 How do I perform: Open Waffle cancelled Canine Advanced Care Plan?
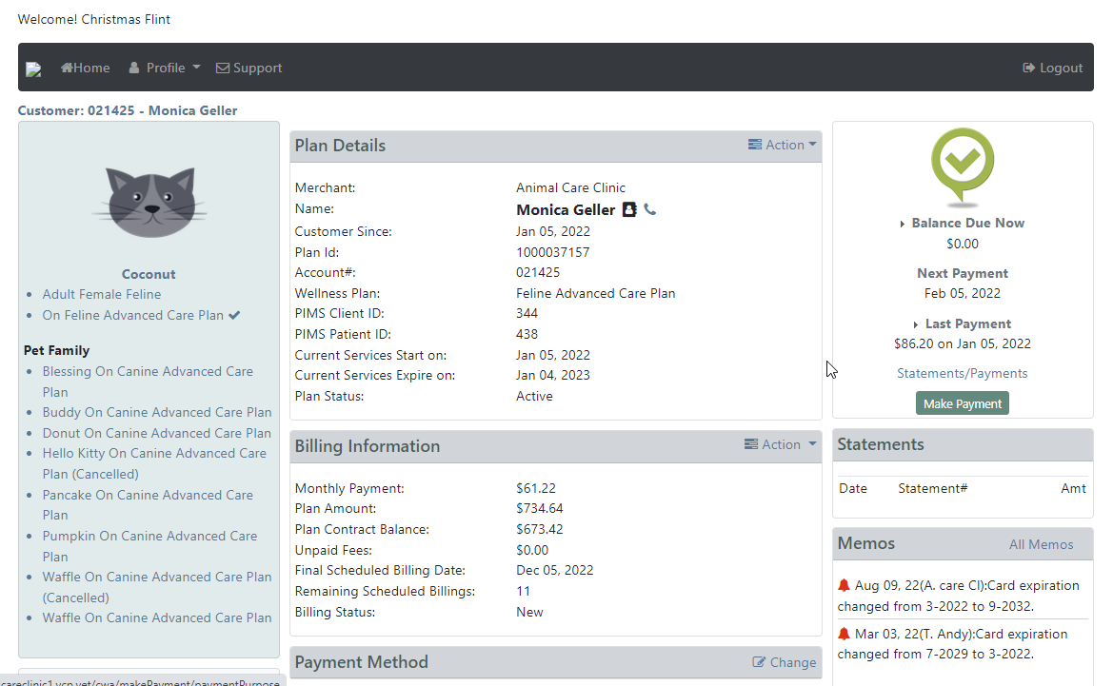pos(157,587)
